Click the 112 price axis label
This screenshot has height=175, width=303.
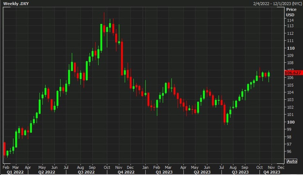[x=290, y=33]
